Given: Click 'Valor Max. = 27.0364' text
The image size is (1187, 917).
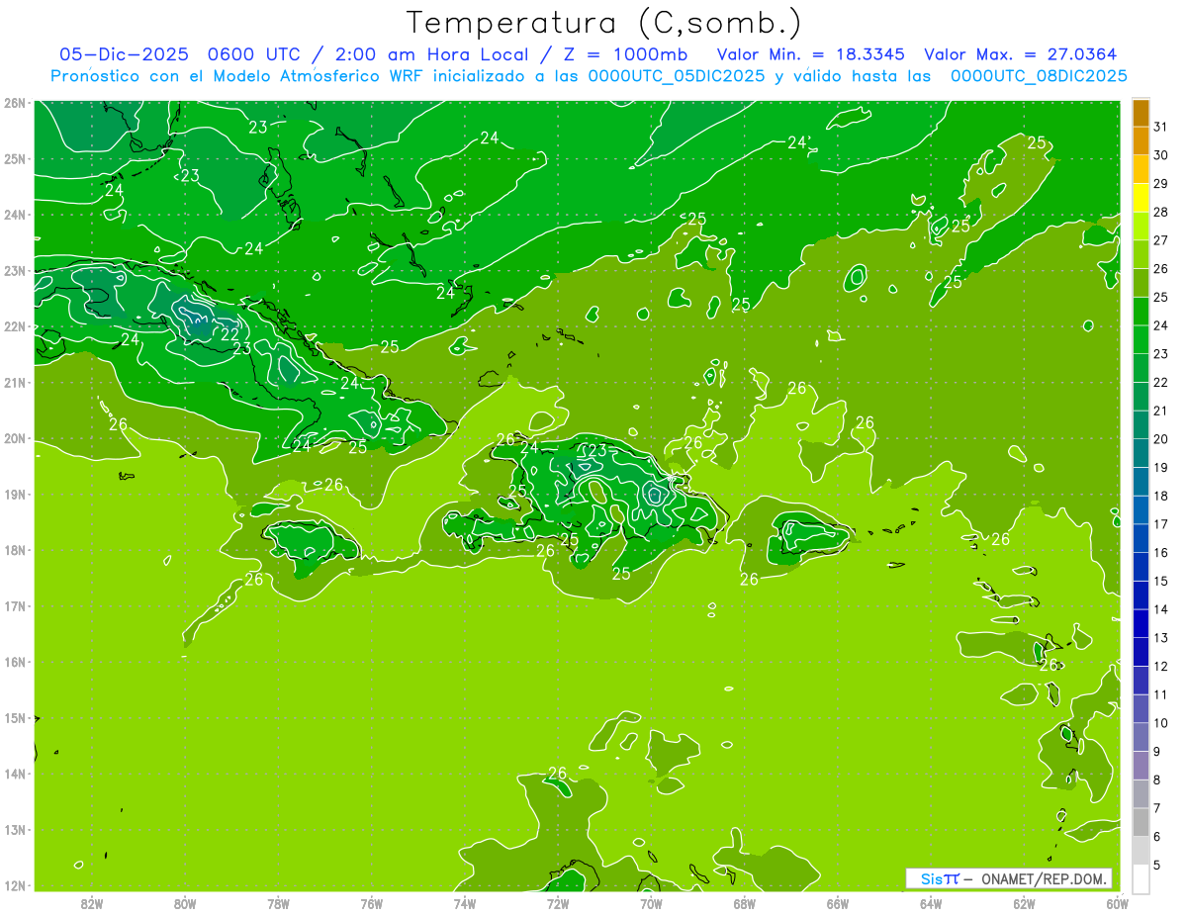Looking at the screenshot, I should click(x=1019, y=54).
